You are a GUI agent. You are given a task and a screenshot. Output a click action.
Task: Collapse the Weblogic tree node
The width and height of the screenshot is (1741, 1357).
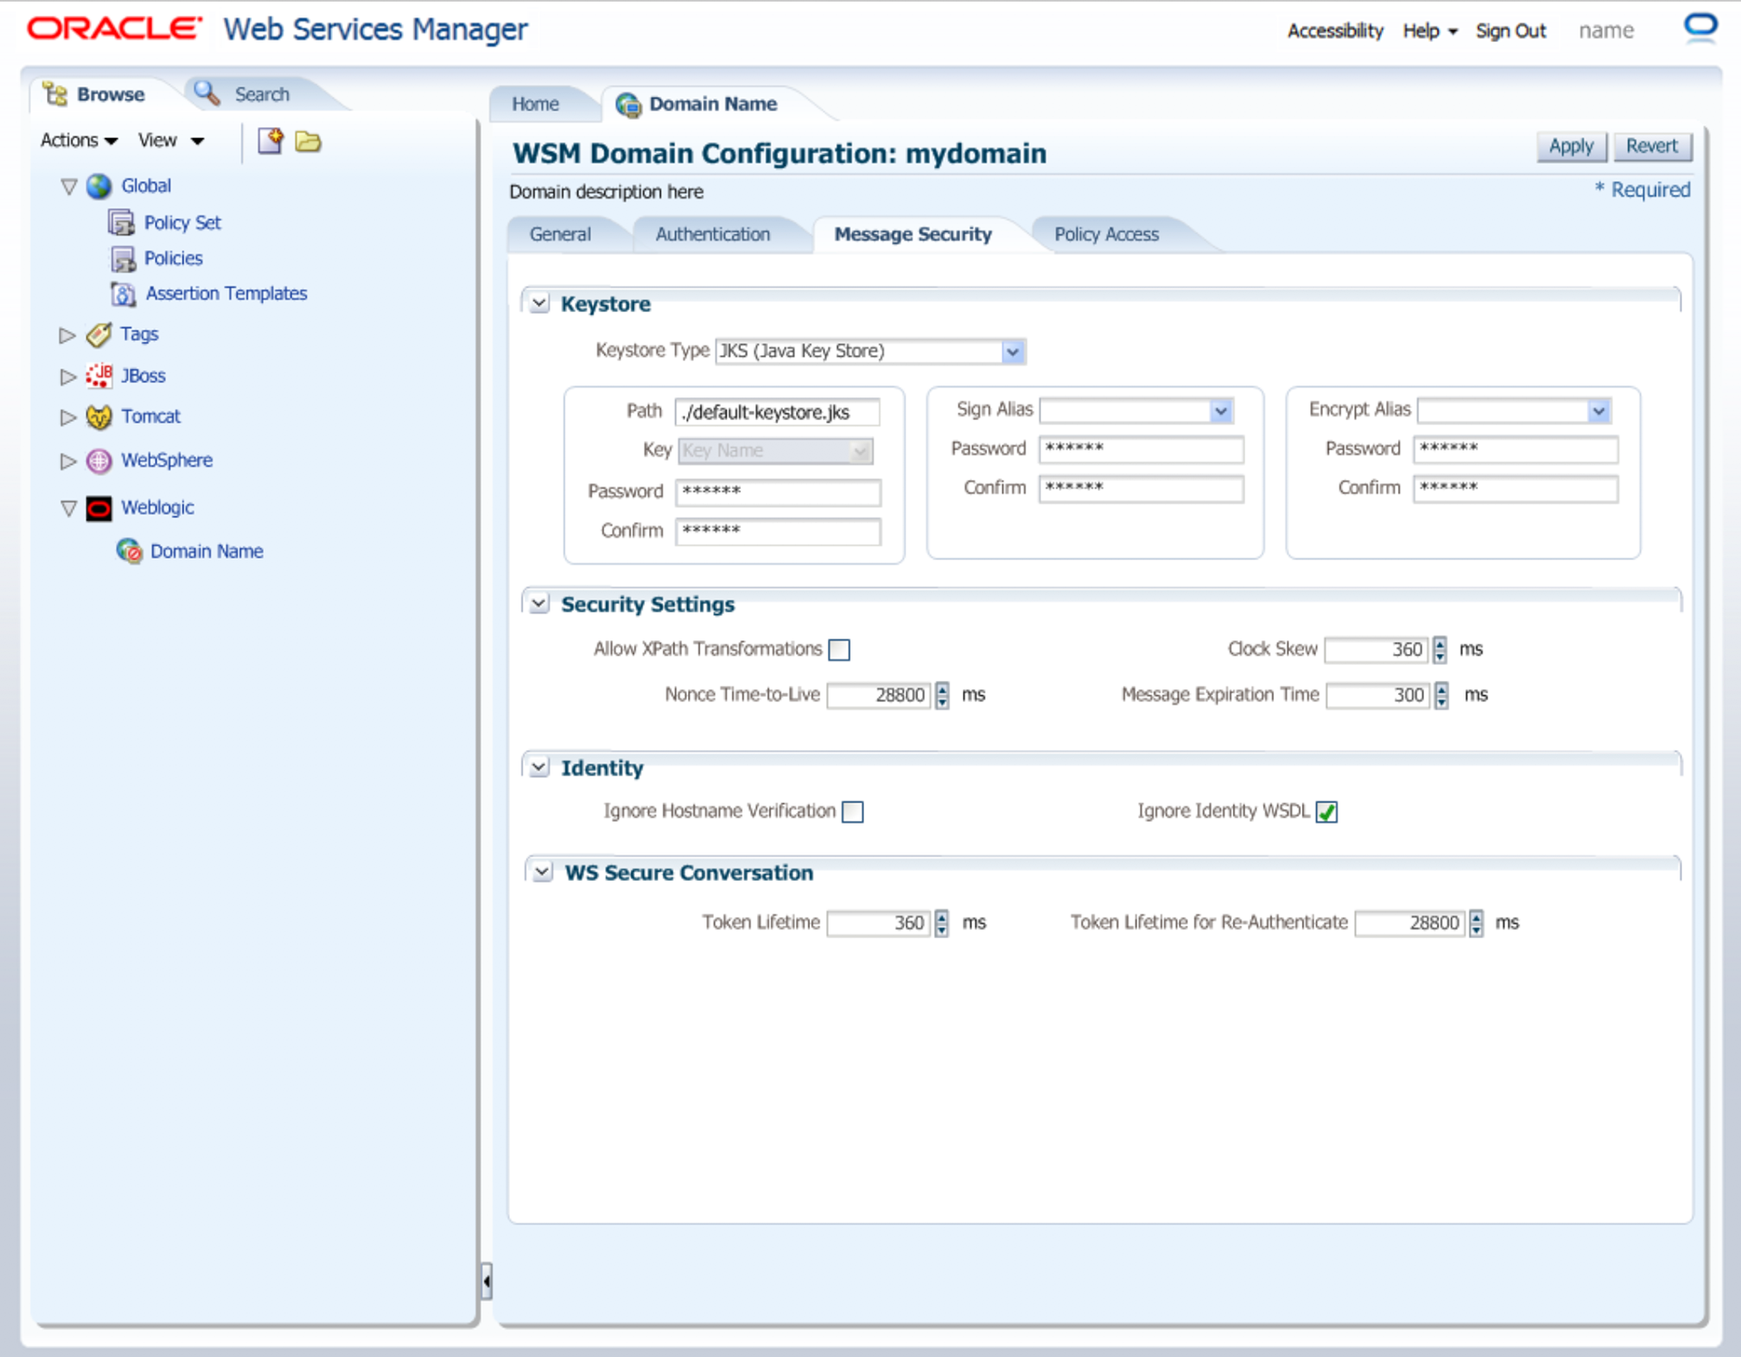coord(68,509)
